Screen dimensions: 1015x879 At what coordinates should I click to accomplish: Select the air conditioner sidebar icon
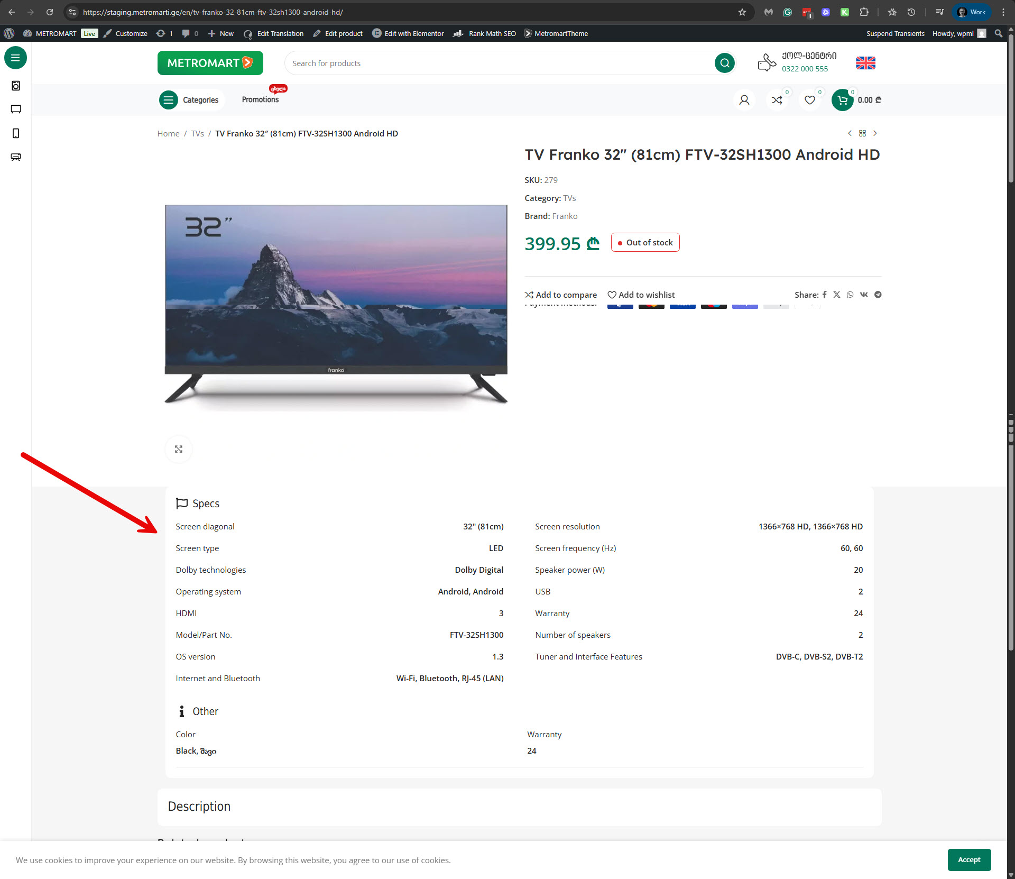click(16, 157)
